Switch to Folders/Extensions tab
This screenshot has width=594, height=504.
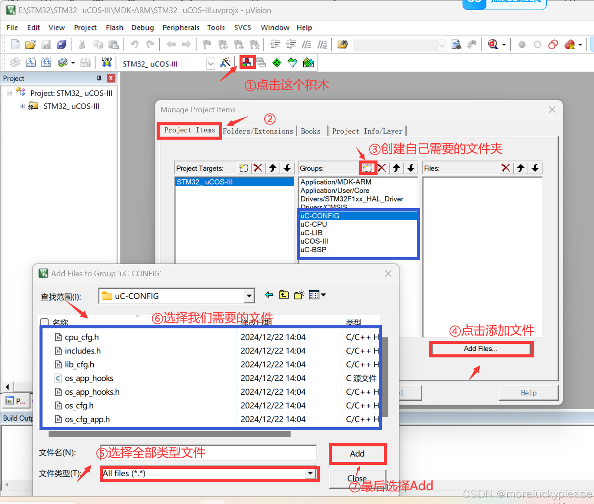click(258, 131)
